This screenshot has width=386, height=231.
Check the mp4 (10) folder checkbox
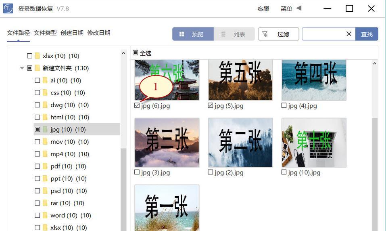click(37, 154)
